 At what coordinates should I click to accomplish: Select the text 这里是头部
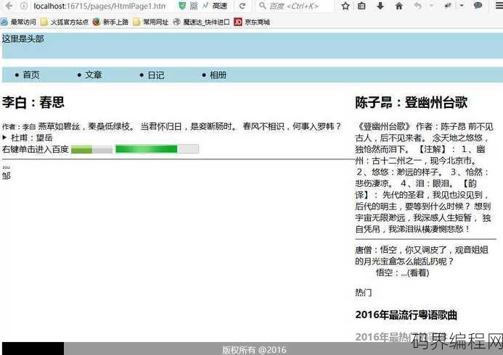click(23, 39)
